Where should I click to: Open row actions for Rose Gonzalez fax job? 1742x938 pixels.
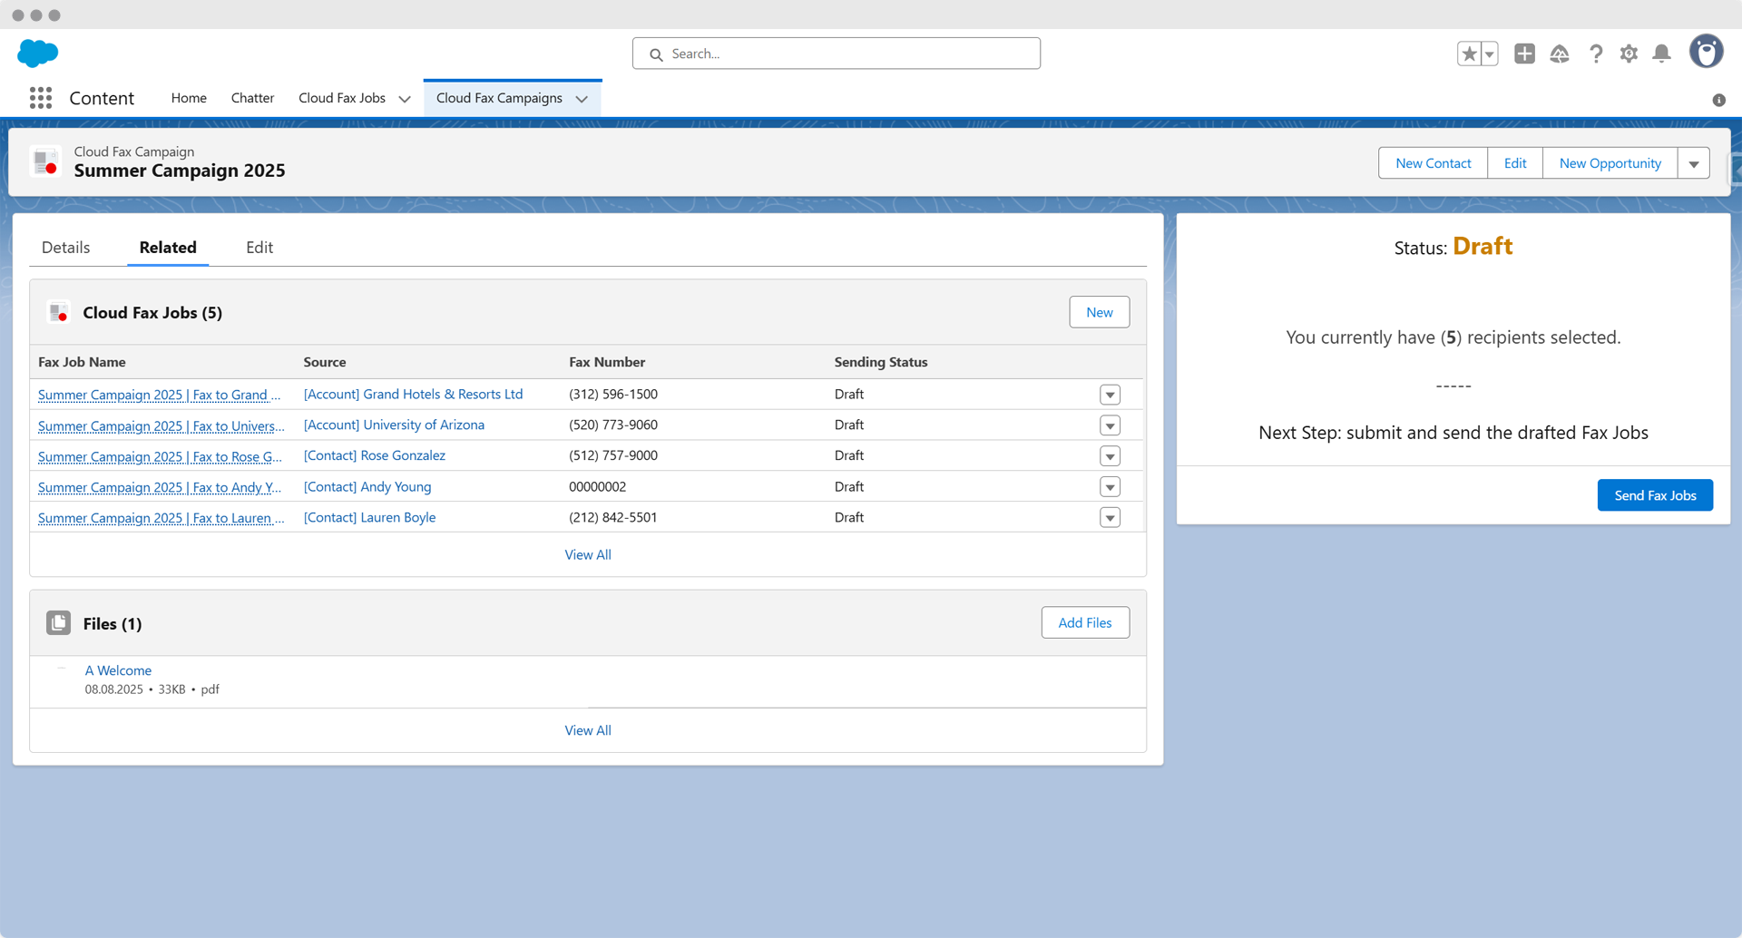click(x=1110, y=456)
